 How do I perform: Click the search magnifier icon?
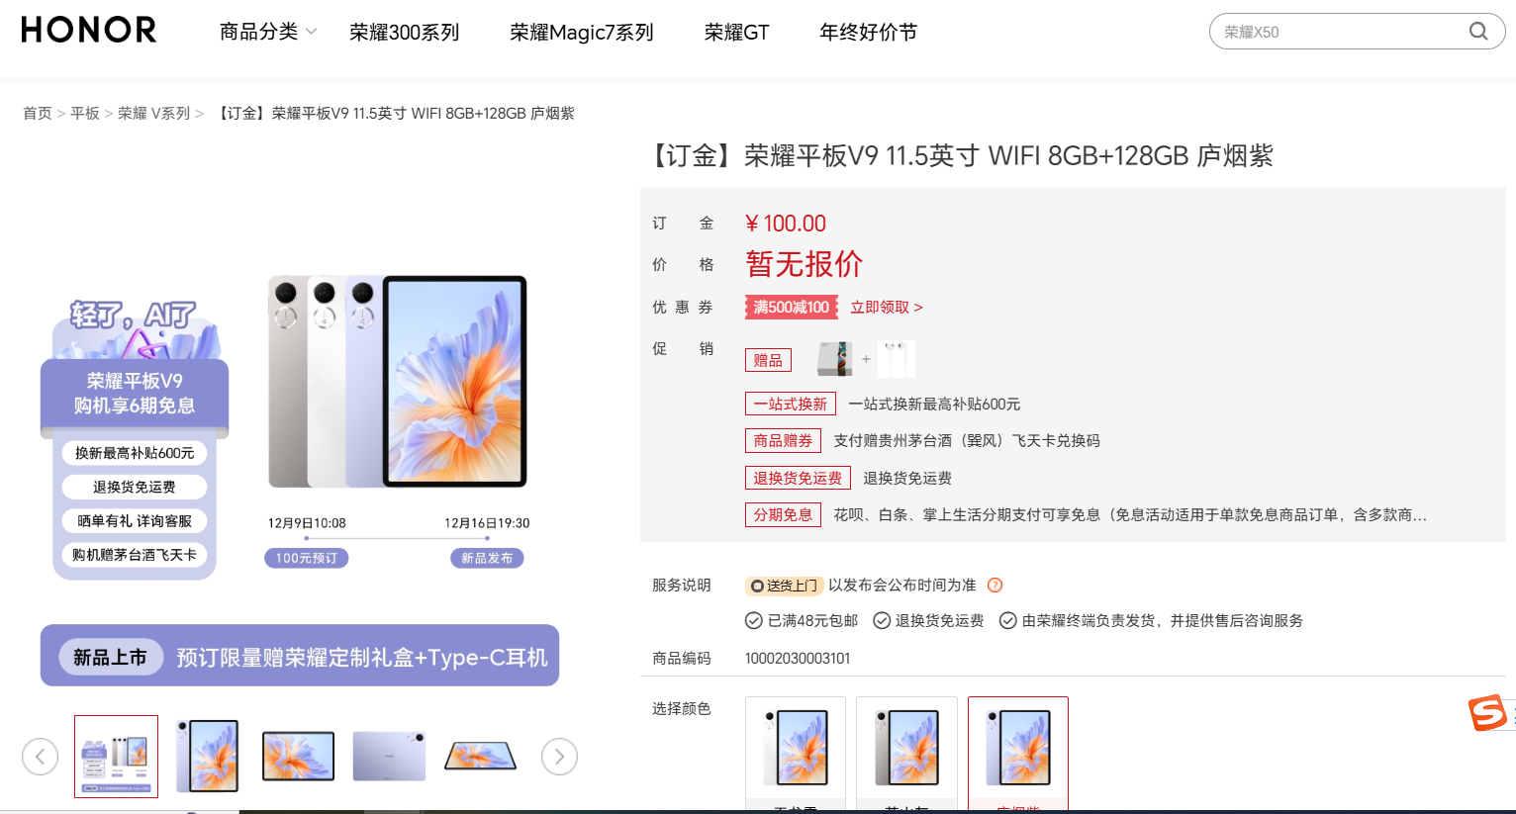[x=1478, y=32]
